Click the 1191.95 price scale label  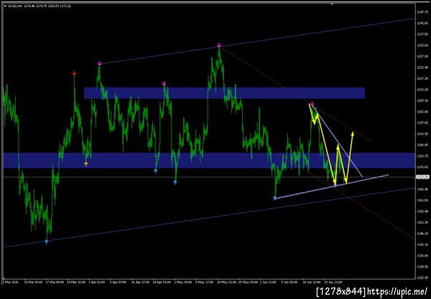(x=422, y=134)
